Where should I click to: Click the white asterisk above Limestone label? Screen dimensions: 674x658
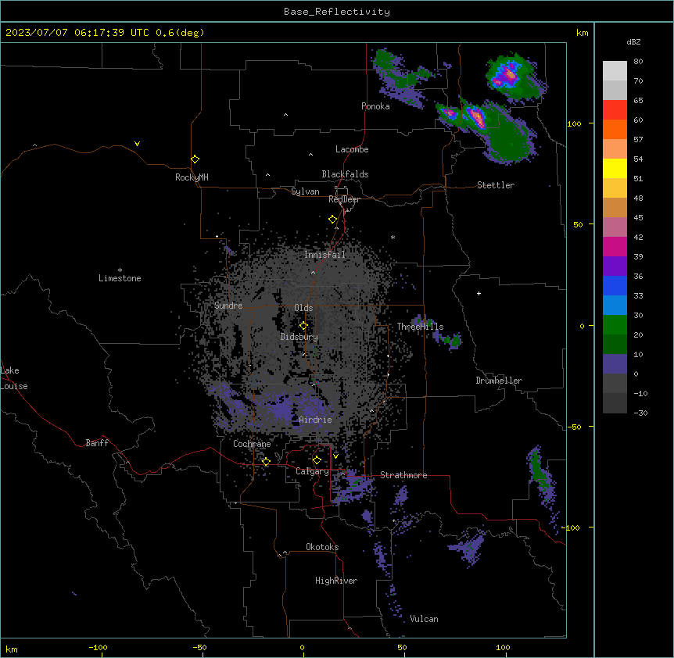[x=120, y=270]
